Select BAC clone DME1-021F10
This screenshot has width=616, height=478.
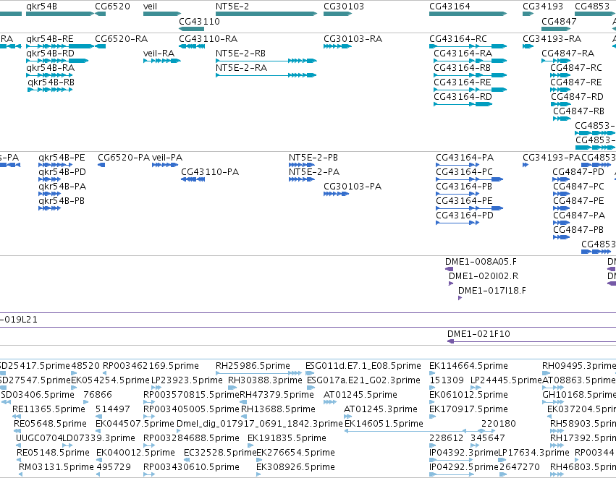pos(478,334)
